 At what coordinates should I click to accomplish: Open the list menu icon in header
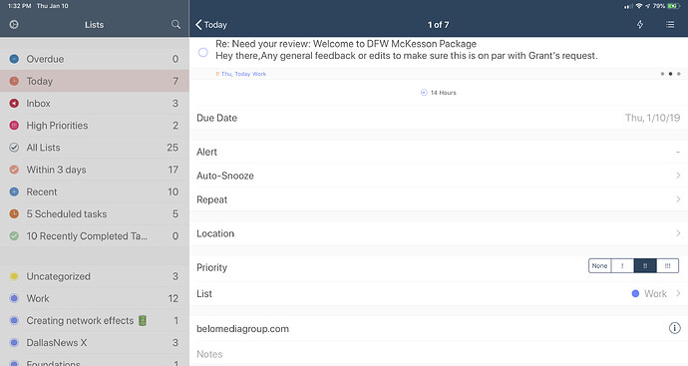point(670,25)
